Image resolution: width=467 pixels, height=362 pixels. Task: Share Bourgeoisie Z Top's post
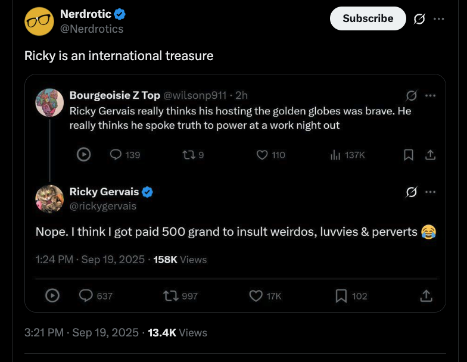point(430,155)
